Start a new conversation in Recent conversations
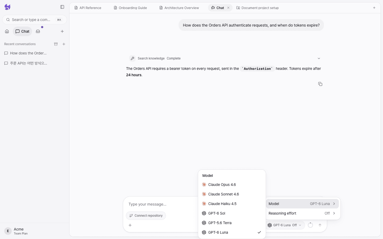Screen dimensions: 383x239 (x=64, y=44)
